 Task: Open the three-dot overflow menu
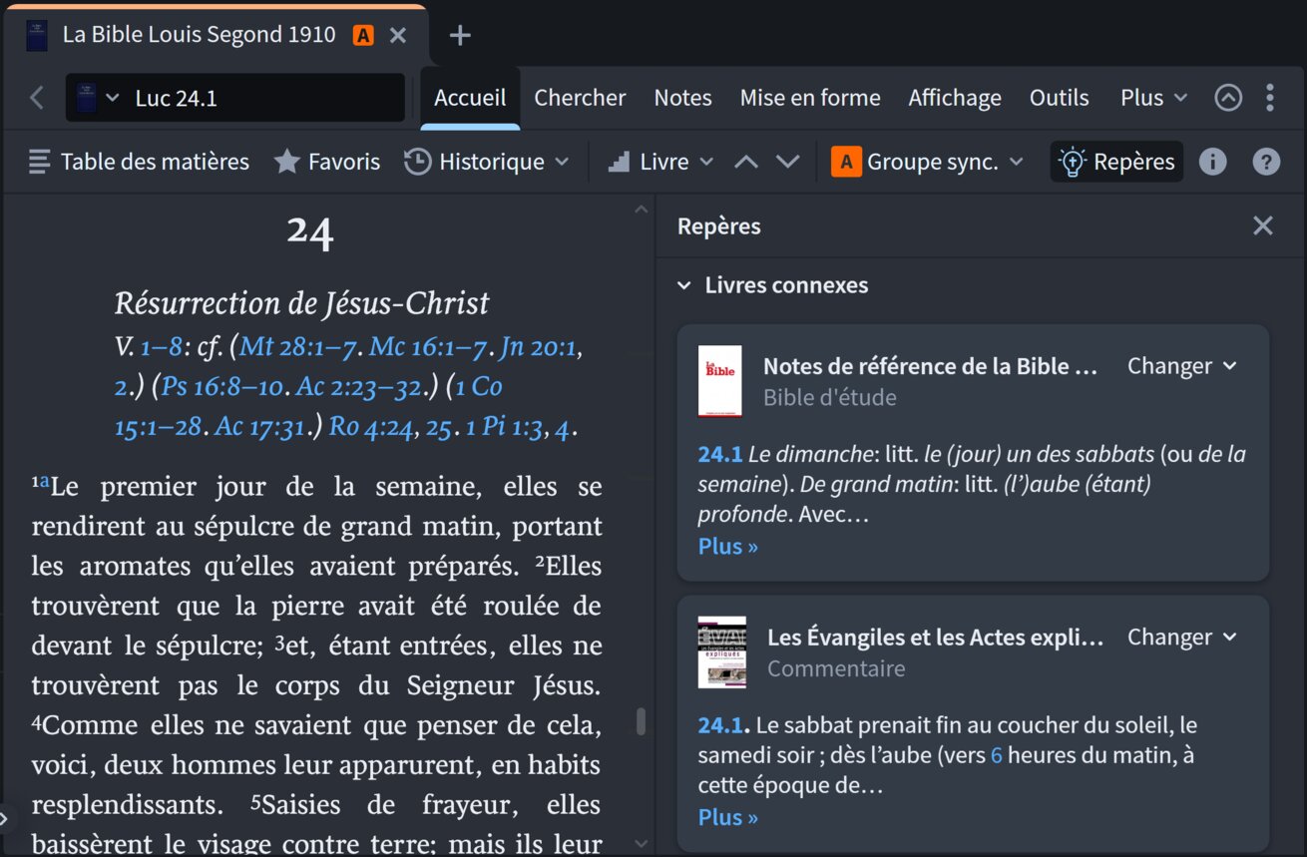click(x=1270, y=98)
